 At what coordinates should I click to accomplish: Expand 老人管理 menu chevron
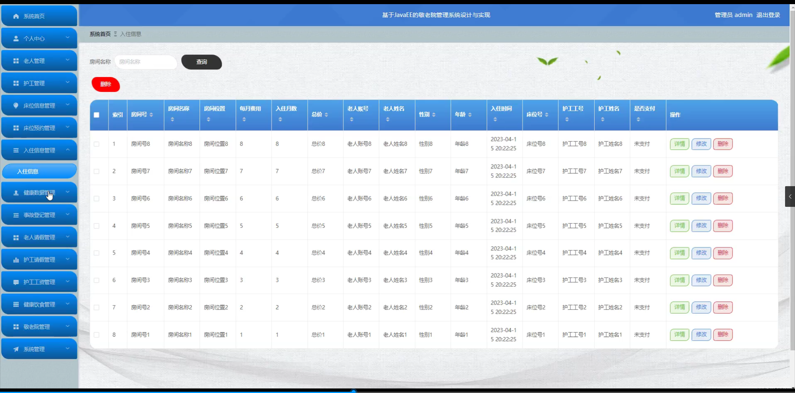[67, 60]
